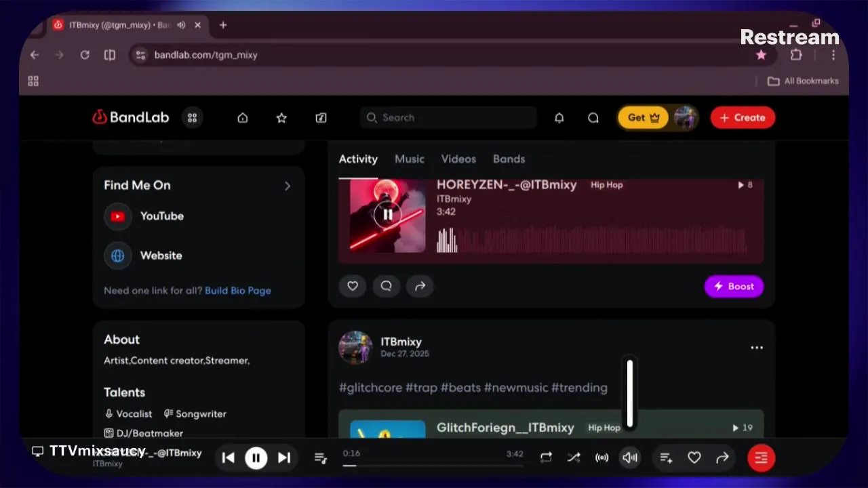
Task: Open the three-dot menu on ITBmixy post
Action: [x=757, y=348]
